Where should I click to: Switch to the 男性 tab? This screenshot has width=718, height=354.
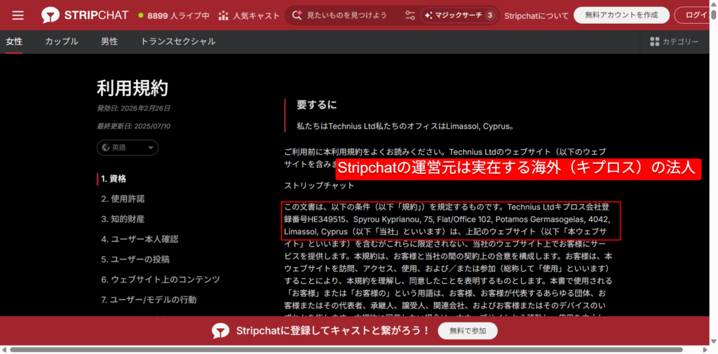tap(109, 41)
